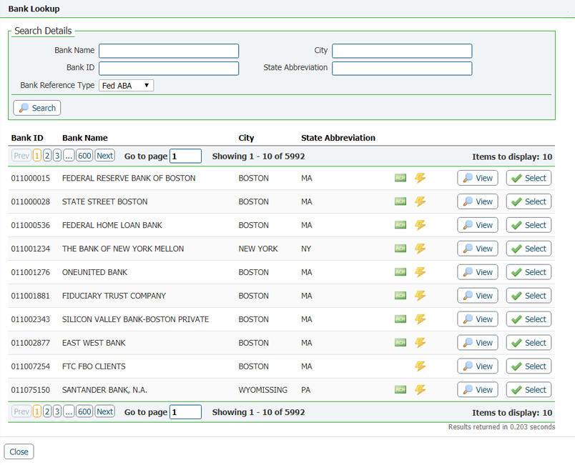Click Next in the top pagination bar
Screen dimensions: 575x465
click(105, 156)
